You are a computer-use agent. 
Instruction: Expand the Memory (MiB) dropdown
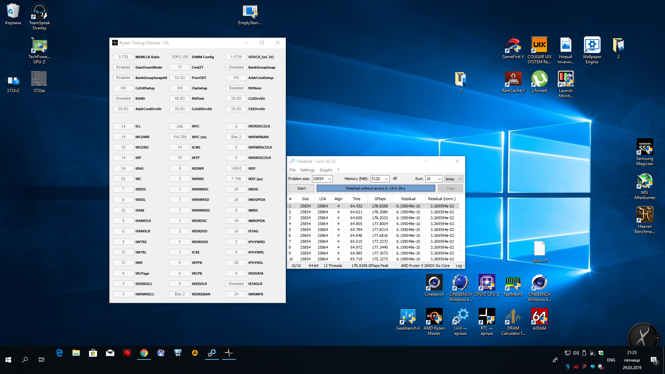386,179
